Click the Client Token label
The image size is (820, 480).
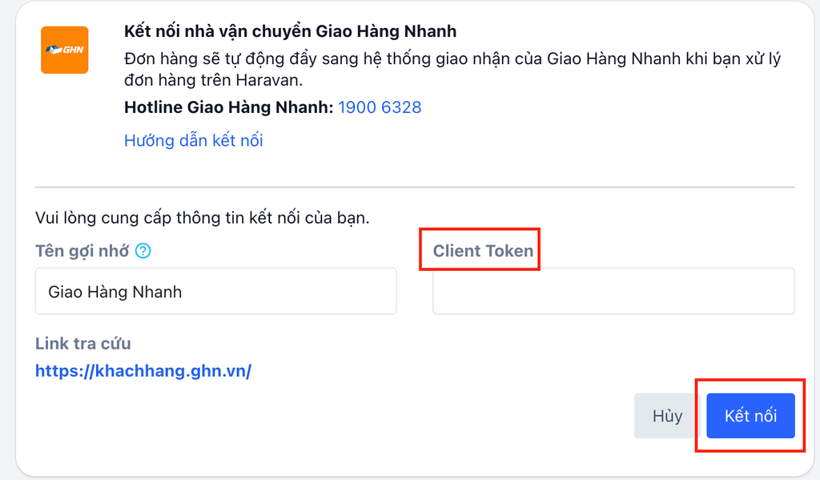click(483, 251)
